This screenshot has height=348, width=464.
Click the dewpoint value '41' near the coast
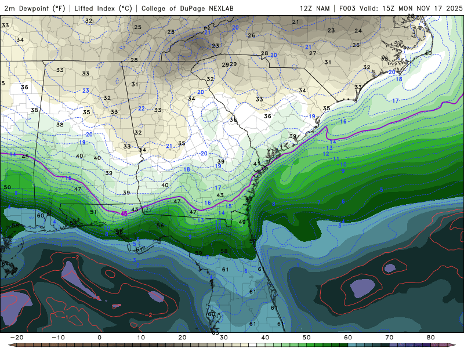point(257,164)
